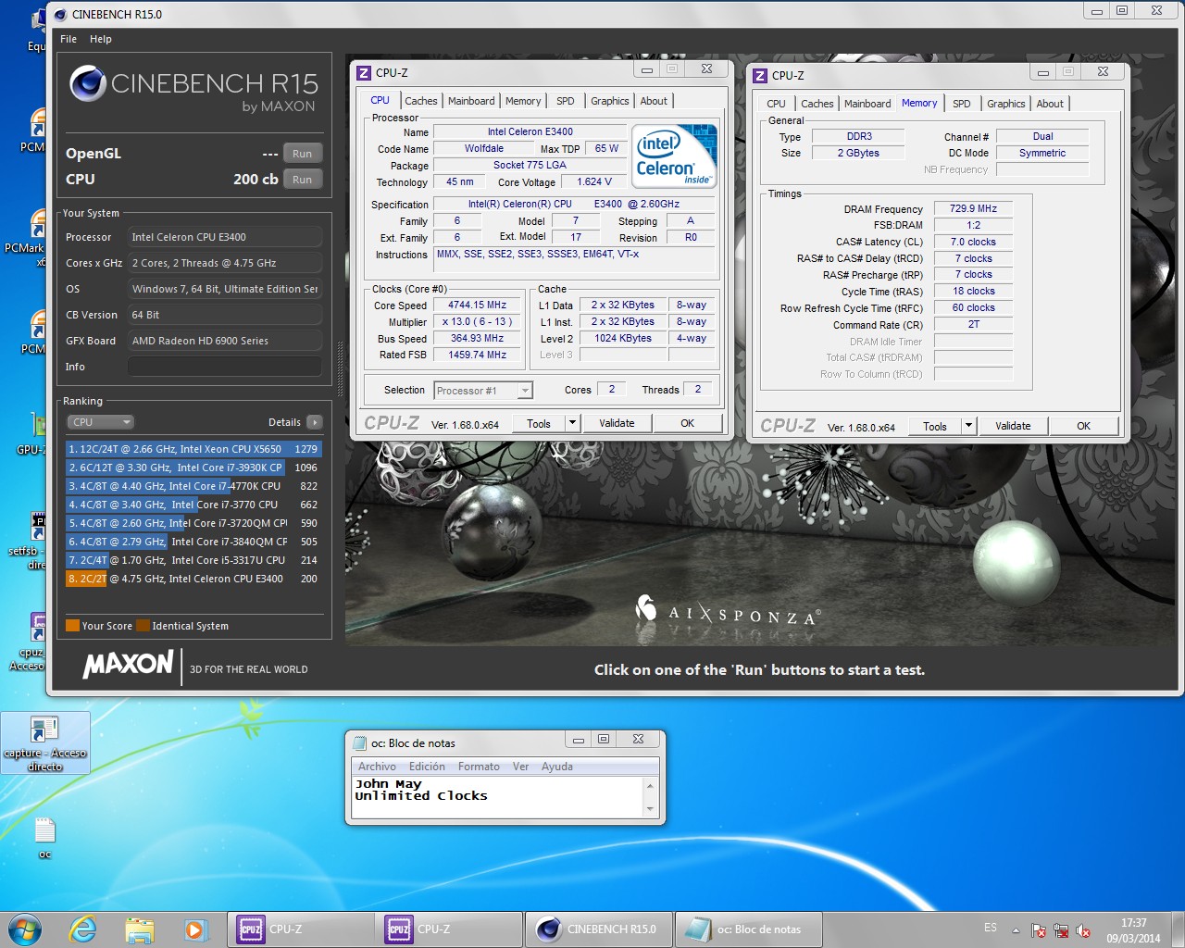Select ranking row Core i5-3317U
The width and height of the screenshot is (1185, 948).
tap(193, 560)
